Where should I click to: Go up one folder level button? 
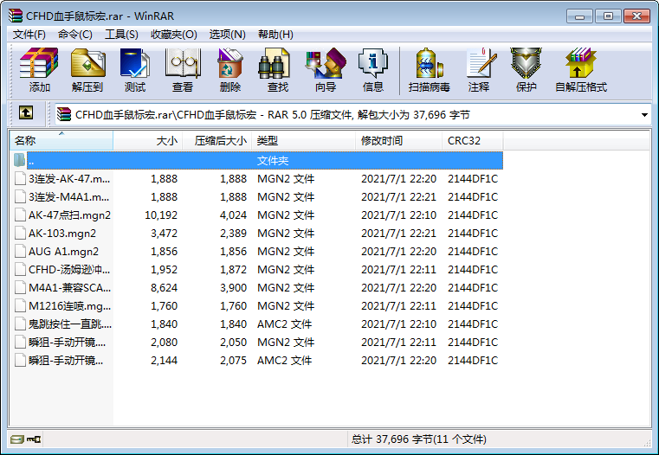click(26, 113)
